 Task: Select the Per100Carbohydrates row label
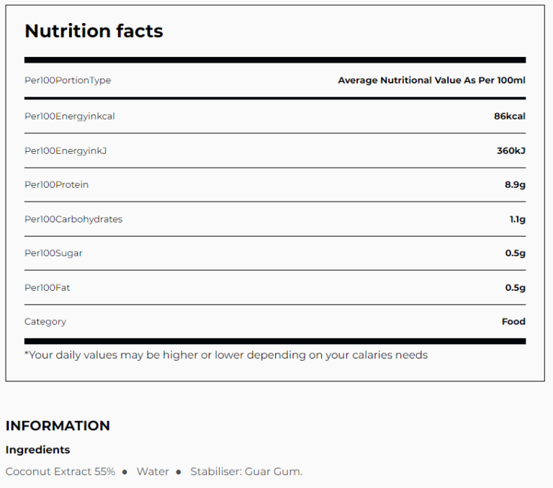point(73,219)
